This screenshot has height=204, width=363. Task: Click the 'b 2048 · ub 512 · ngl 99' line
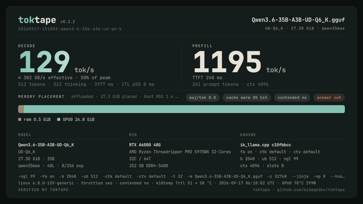tap(269, 159)
